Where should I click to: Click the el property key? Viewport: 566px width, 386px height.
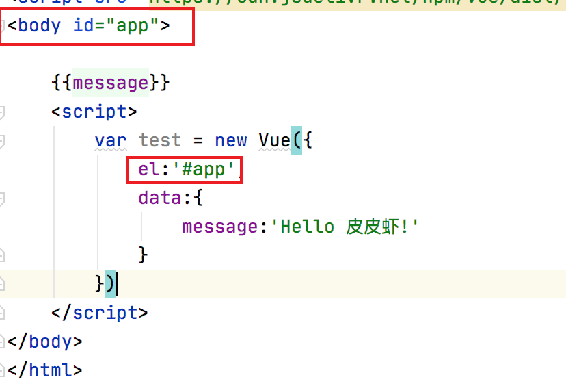(148, 169)
